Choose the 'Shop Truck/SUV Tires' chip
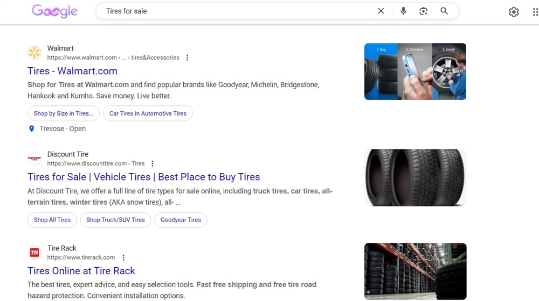Viewport: 539px width, 301px height. tap(115, 220)
